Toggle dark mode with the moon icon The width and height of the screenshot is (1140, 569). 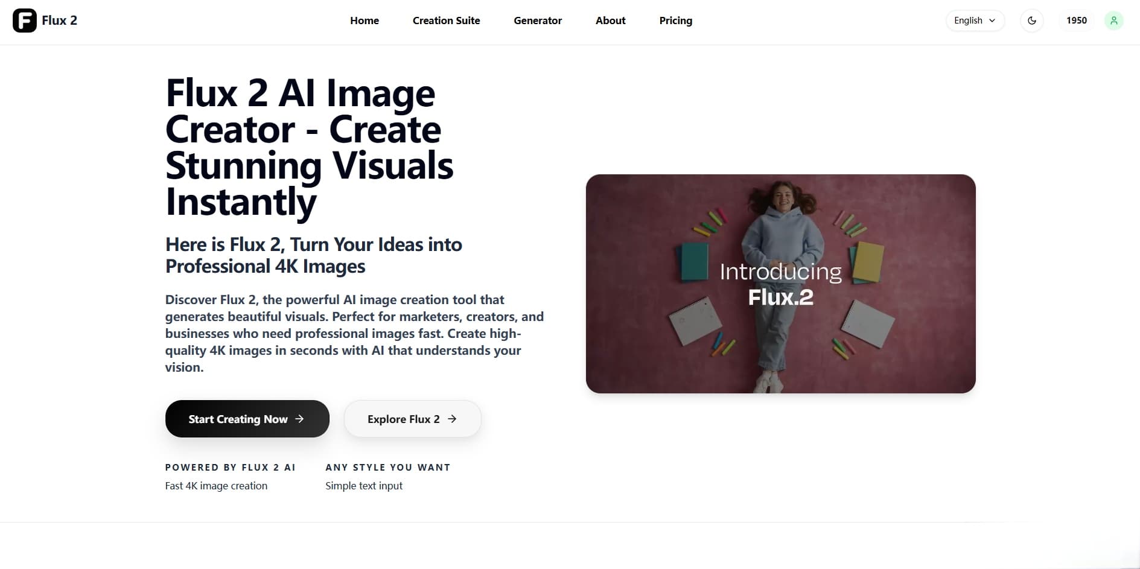[x=1031, y=21]
